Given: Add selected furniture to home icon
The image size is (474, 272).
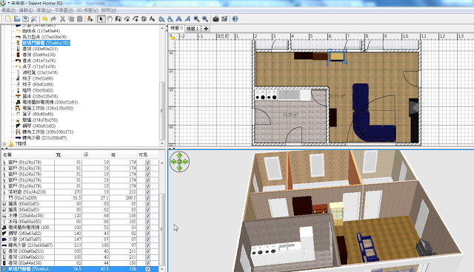Looking at the screenshot, I should 90,19.
